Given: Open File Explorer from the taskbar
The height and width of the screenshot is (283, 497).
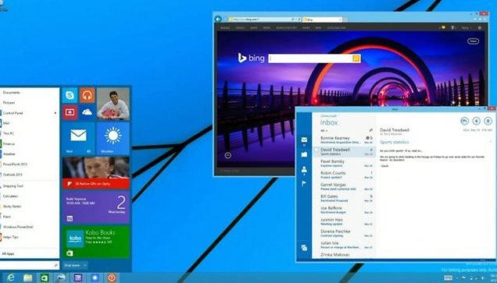Looking at the screenshot, I should point(28,278).
